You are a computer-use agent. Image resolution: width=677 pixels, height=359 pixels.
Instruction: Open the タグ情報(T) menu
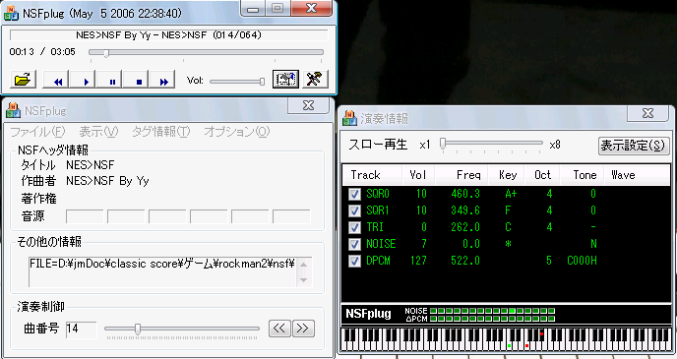tap(161, 132)
